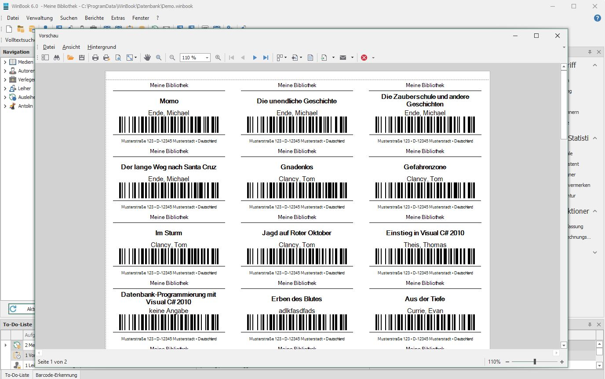Expand the Ausleihe tree node

pyautogui.click(x=5, y=97)
